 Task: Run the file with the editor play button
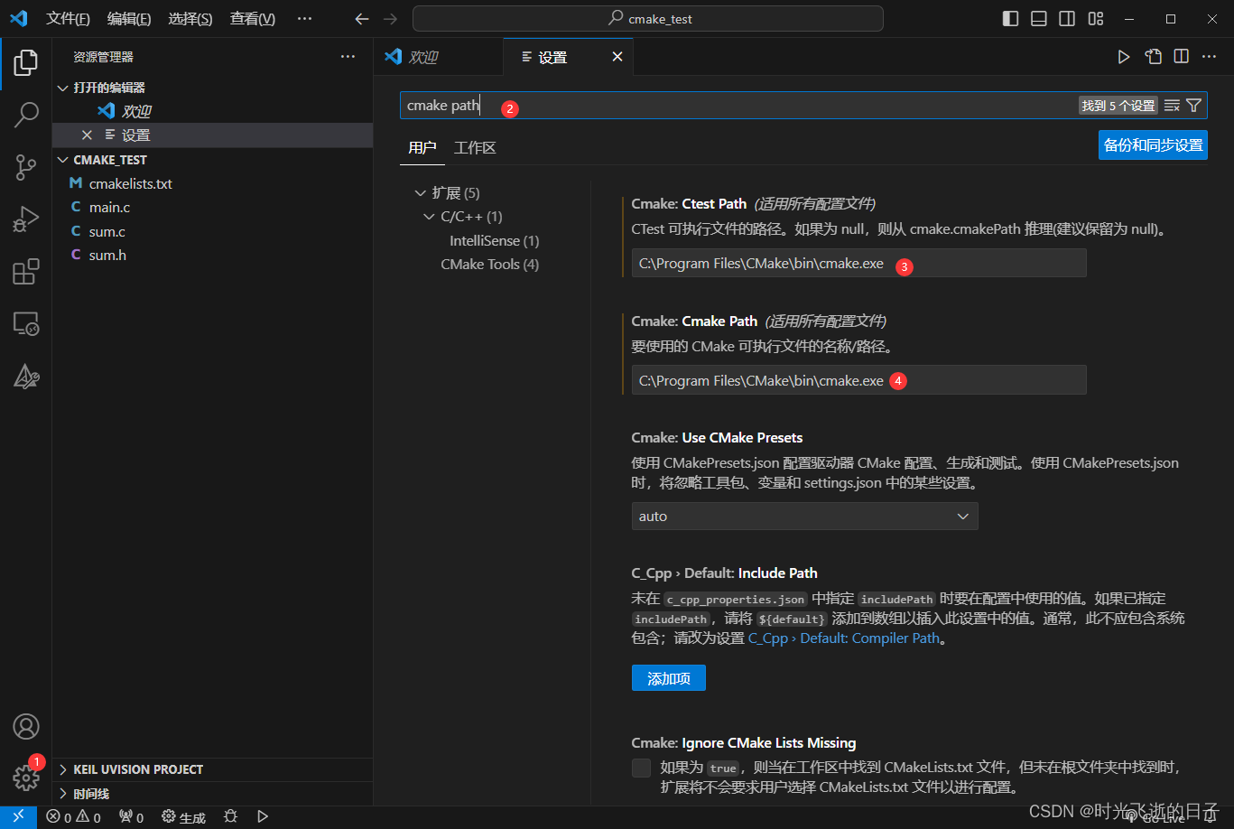coord(1124,57)
